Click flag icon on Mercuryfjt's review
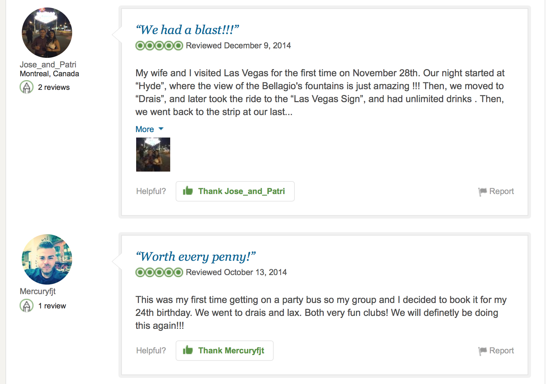Viewport: 546px width, 384px height. tap(482, 351)
